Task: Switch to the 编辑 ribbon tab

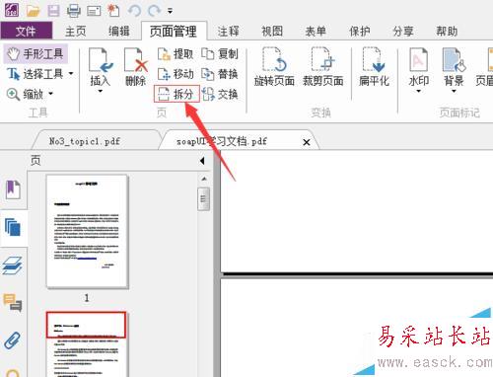Action: point(119,32)
